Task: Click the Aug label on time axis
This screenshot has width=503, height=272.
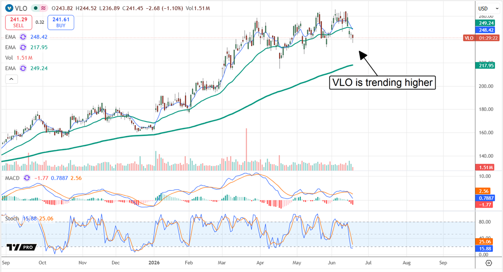Action: click(407, 263)
